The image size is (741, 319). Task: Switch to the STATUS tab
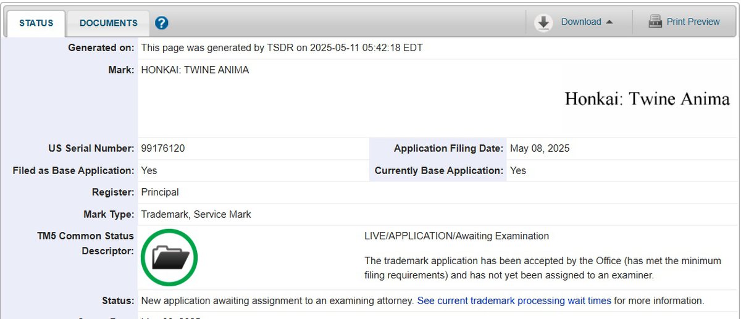(x=36, y=23)
